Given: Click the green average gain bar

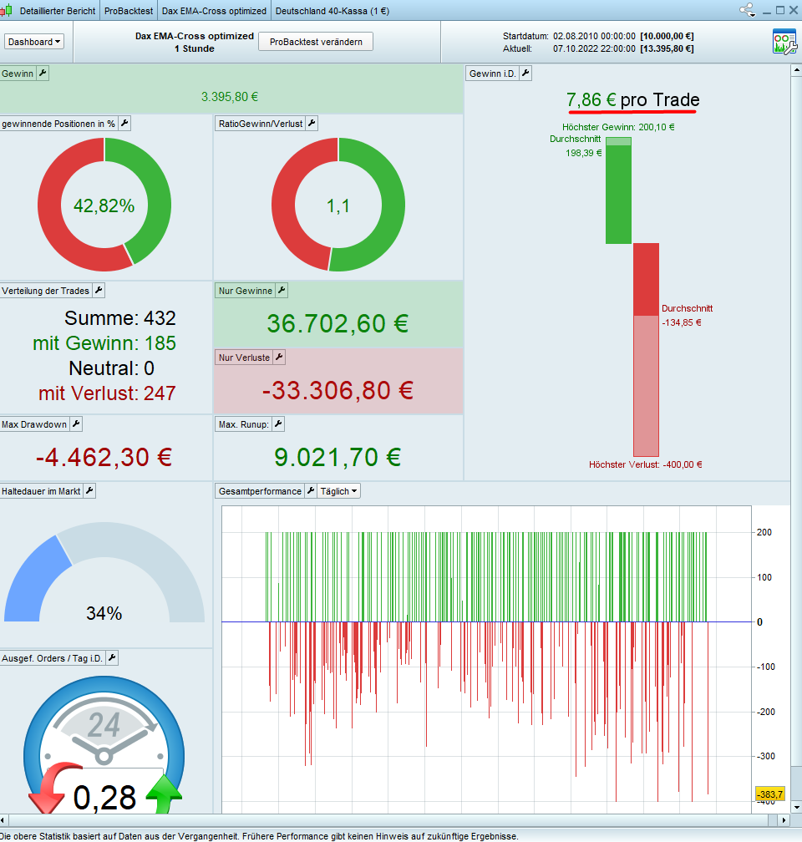Looking at the screenshot, I should click(x=618, y=190).
